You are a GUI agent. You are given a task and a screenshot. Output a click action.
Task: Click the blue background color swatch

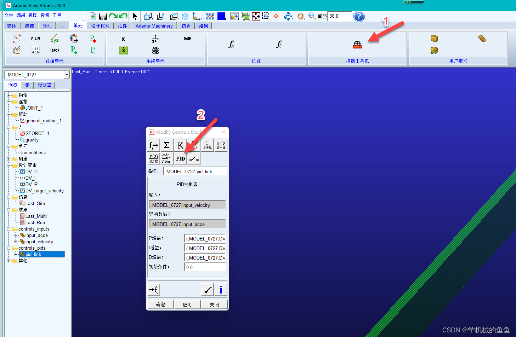221,16
